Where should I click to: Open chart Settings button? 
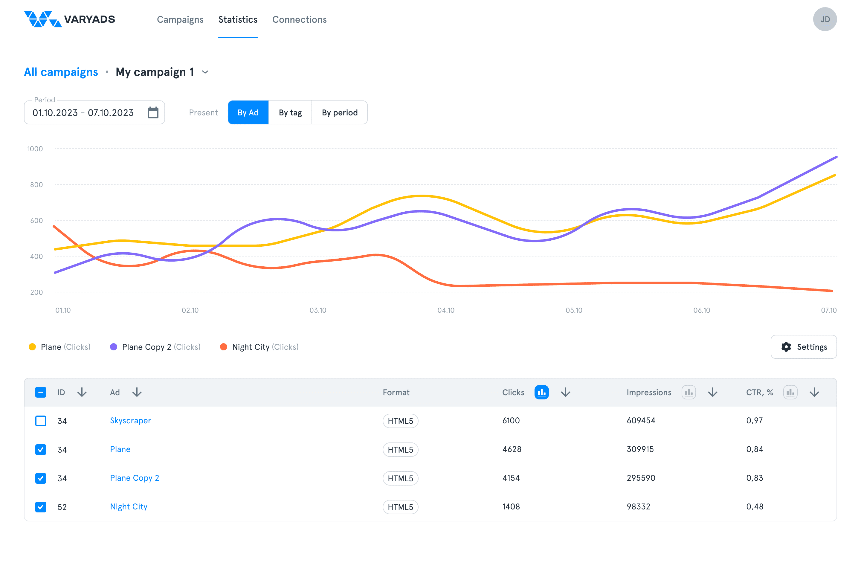pyautogui.click(x=804, y=347)
